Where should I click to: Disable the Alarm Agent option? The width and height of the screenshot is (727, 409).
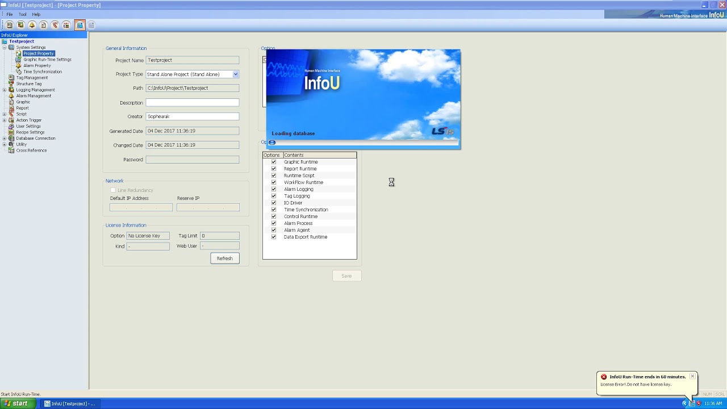coord(274,230)
